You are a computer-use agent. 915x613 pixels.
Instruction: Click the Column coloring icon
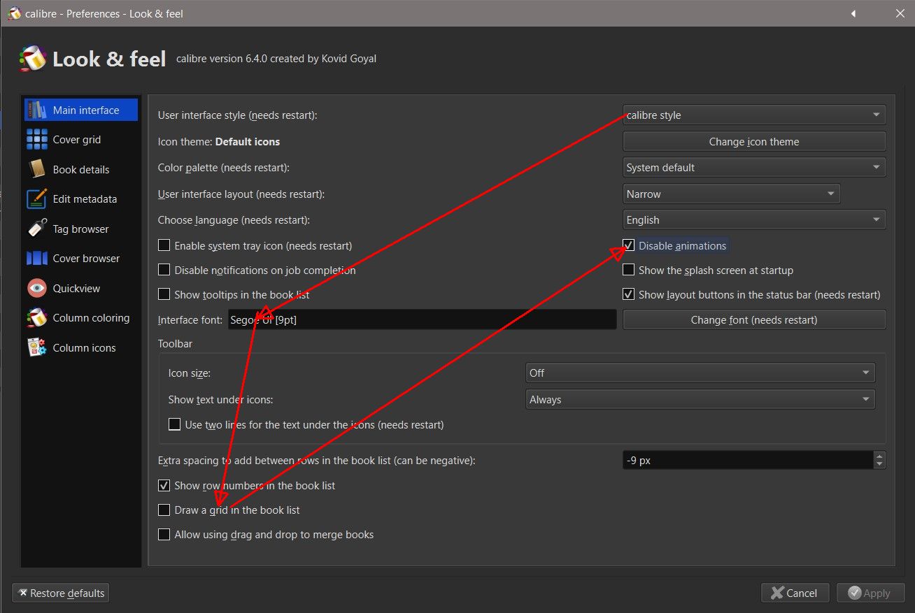[x=36, y=318]
